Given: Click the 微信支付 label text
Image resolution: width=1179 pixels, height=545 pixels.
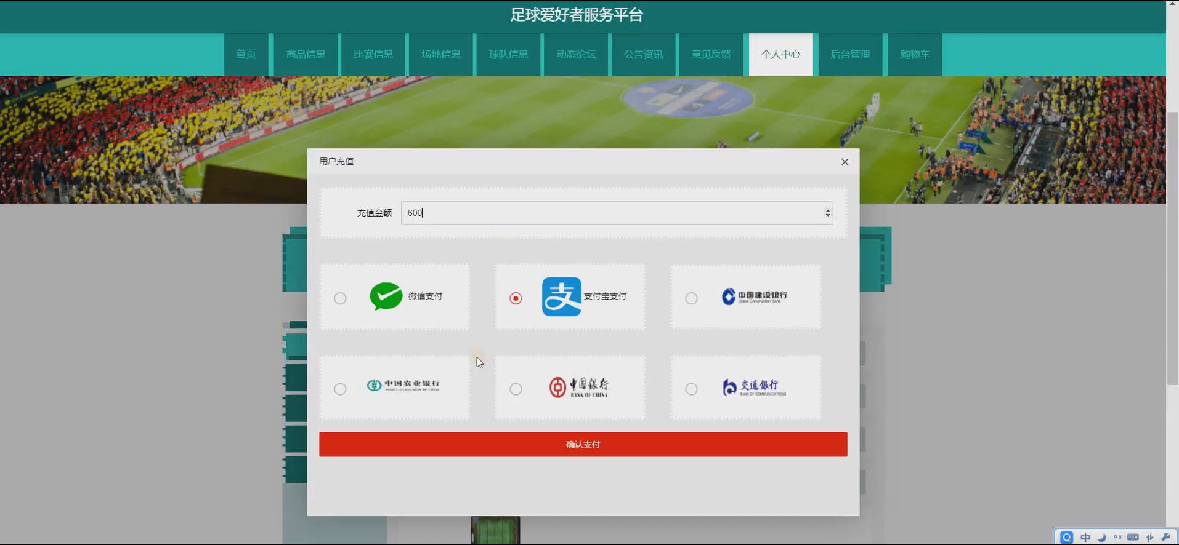Looking at the screenshot, I should pos(425,296).
